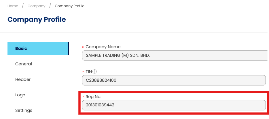Open the General tab

click(24, 64)
